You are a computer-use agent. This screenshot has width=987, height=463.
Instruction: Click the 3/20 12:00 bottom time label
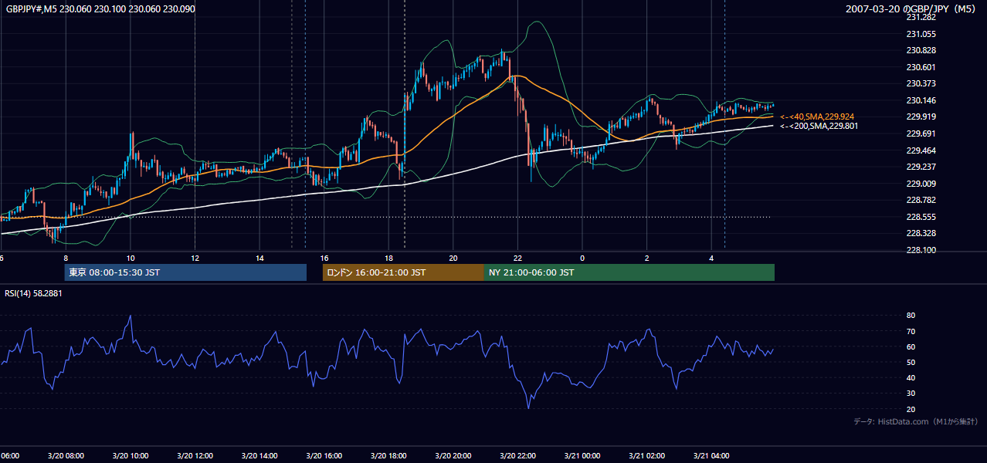click(x=195, y=455)
